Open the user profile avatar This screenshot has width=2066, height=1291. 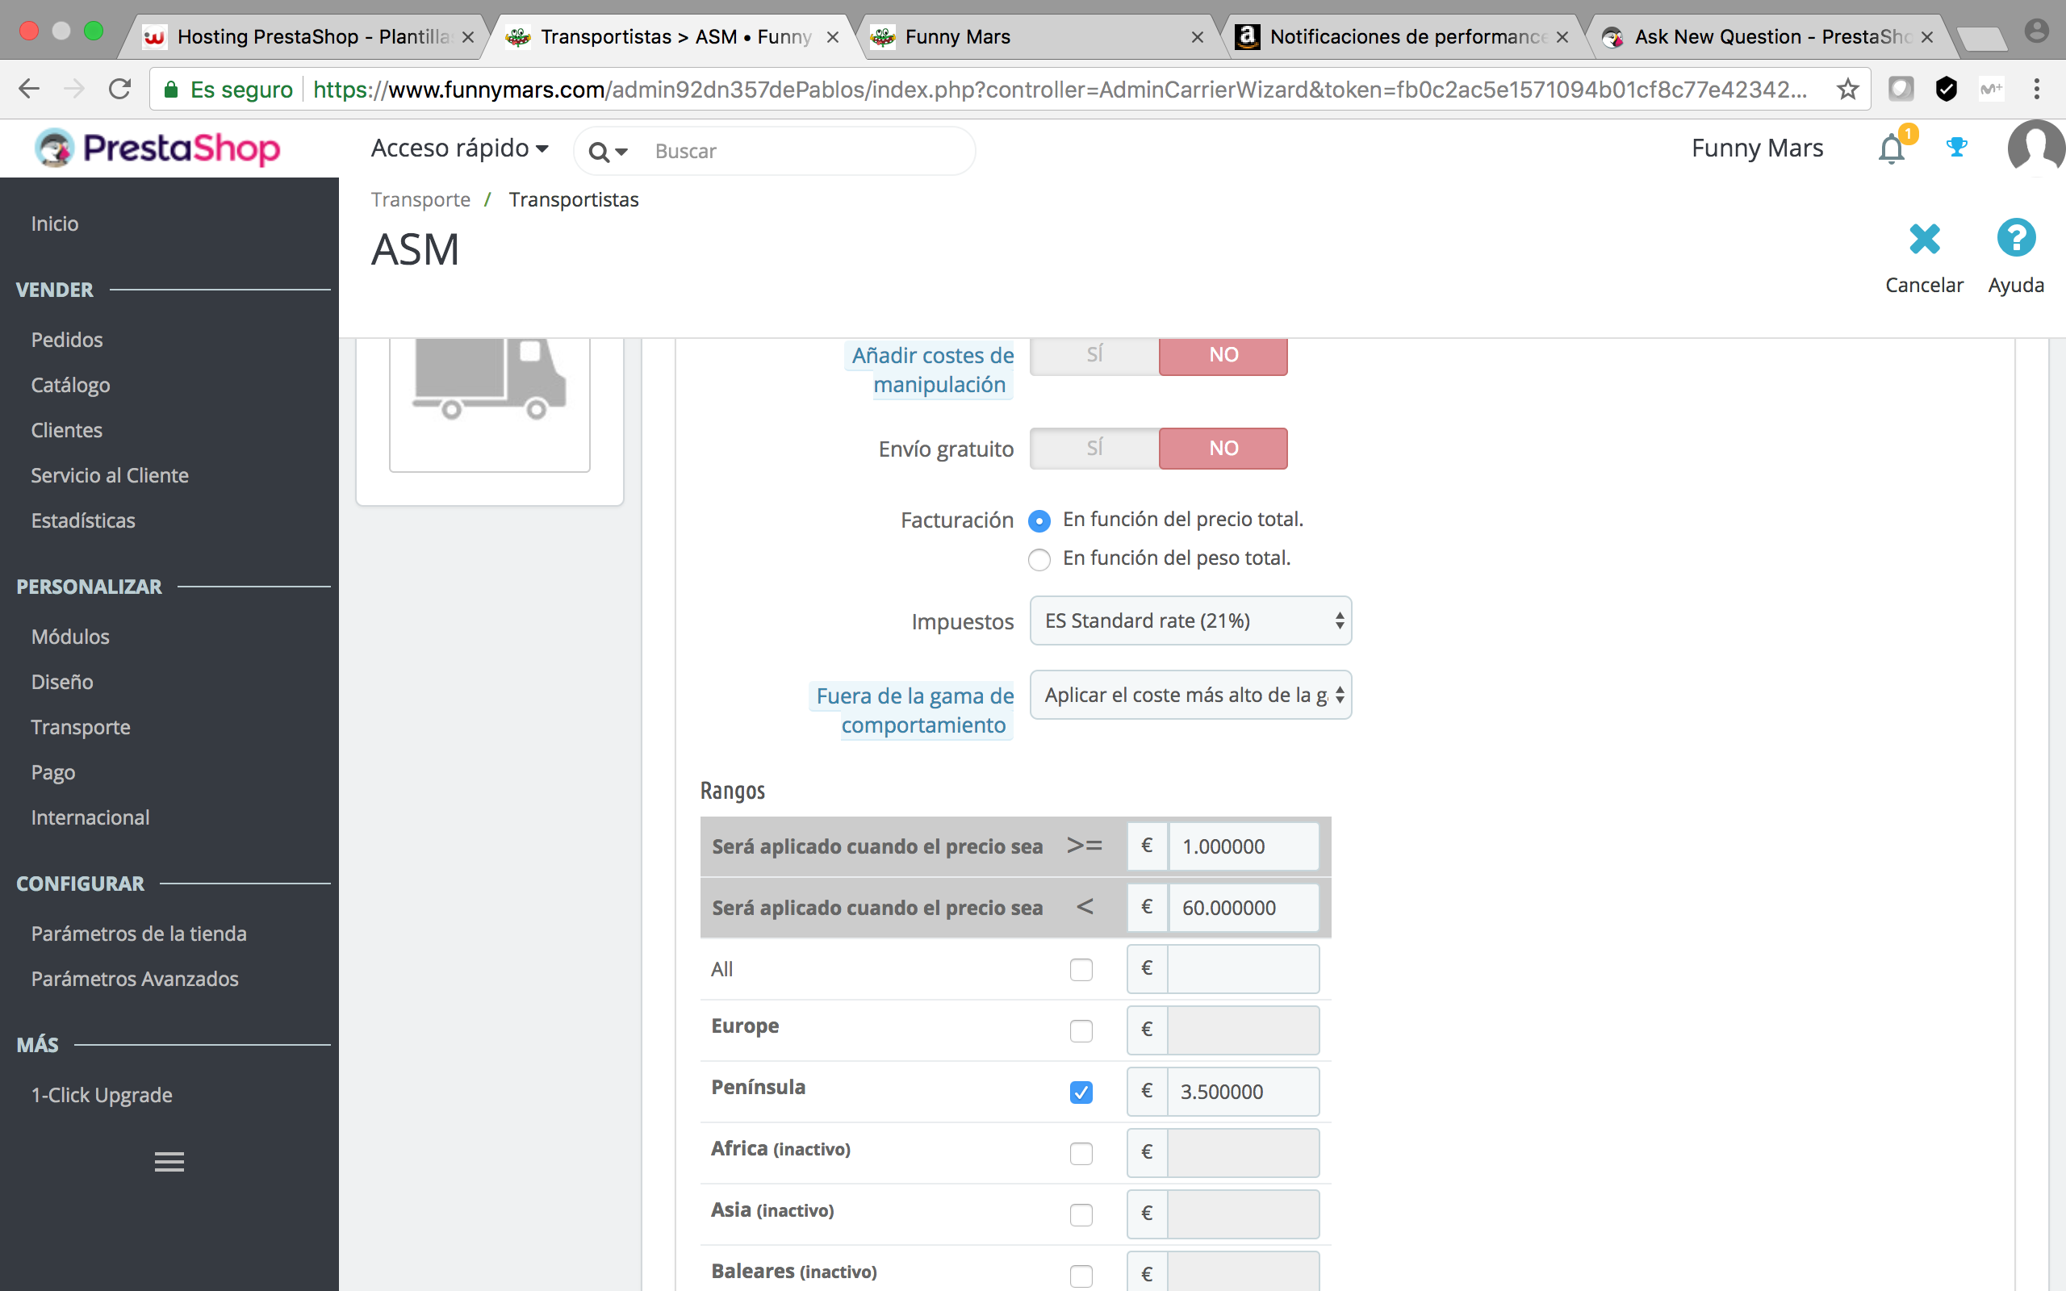[2035, 148]
